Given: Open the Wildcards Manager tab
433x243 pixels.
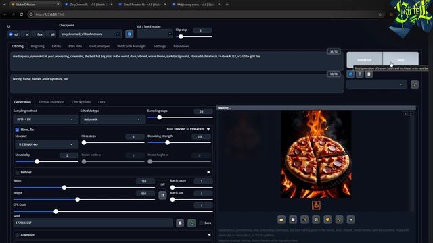Looking at the screenshot, I should point(131,46).
